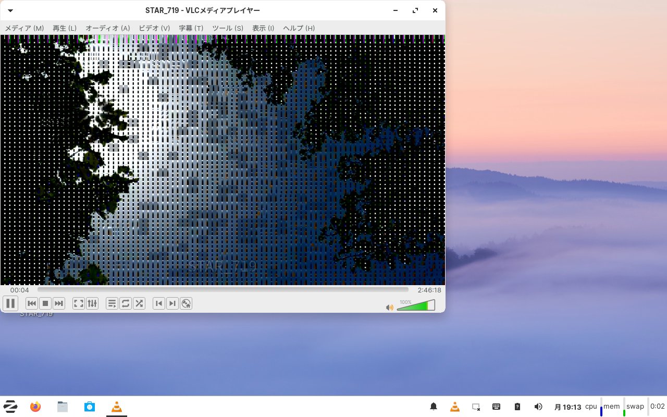Open the 字幕 (T) menu
667x417 pixels.
(x=191, y=28)
